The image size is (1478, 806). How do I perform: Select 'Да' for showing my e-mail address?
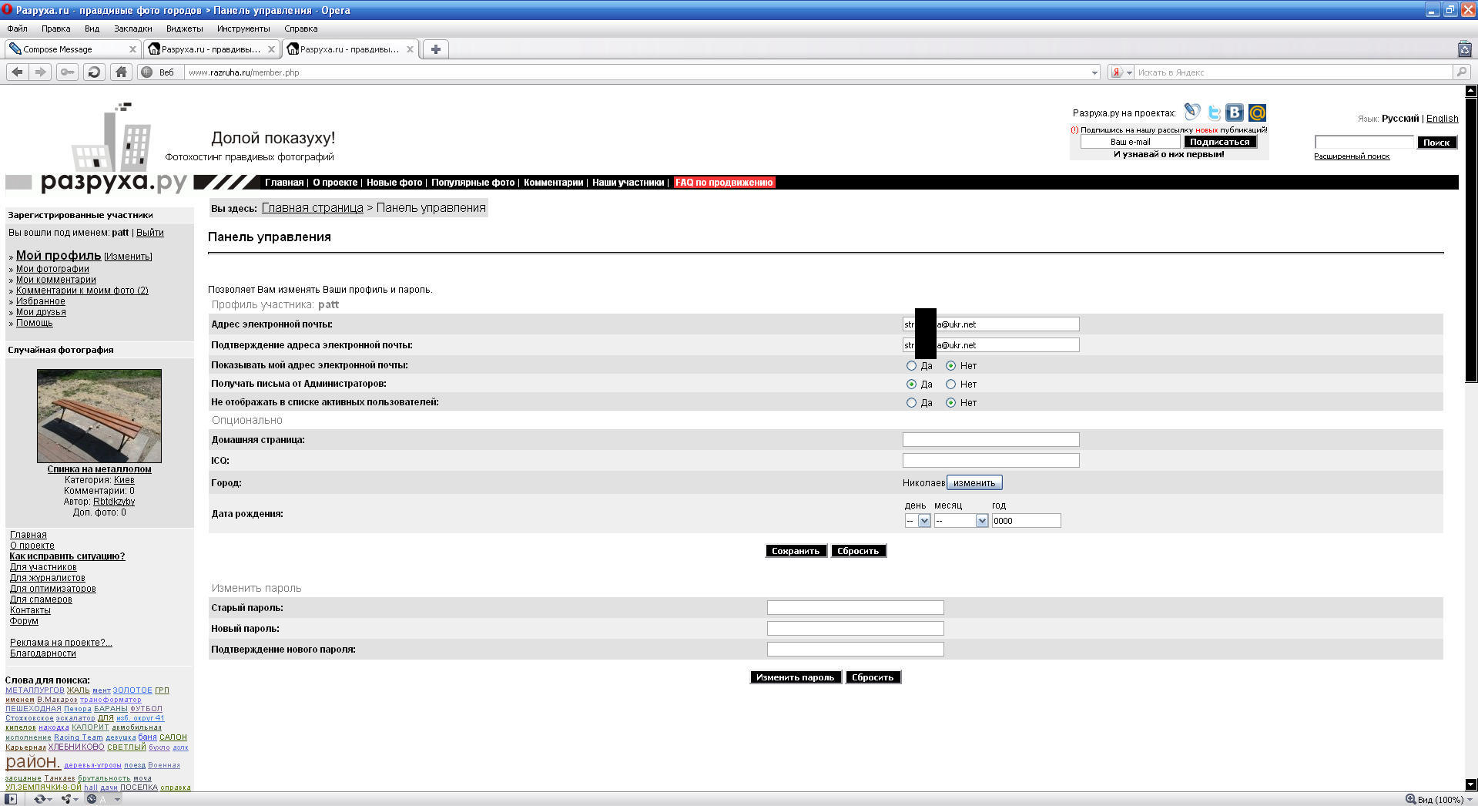(911, 366)
